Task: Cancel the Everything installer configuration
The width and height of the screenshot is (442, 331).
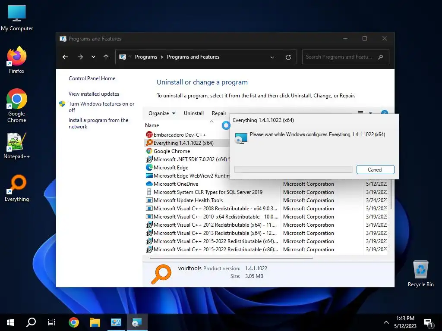Action: (375, 169)
